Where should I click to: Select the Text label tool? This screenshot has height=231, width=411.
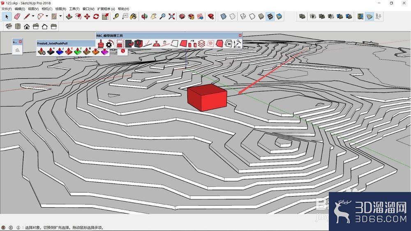click(125, 16)
